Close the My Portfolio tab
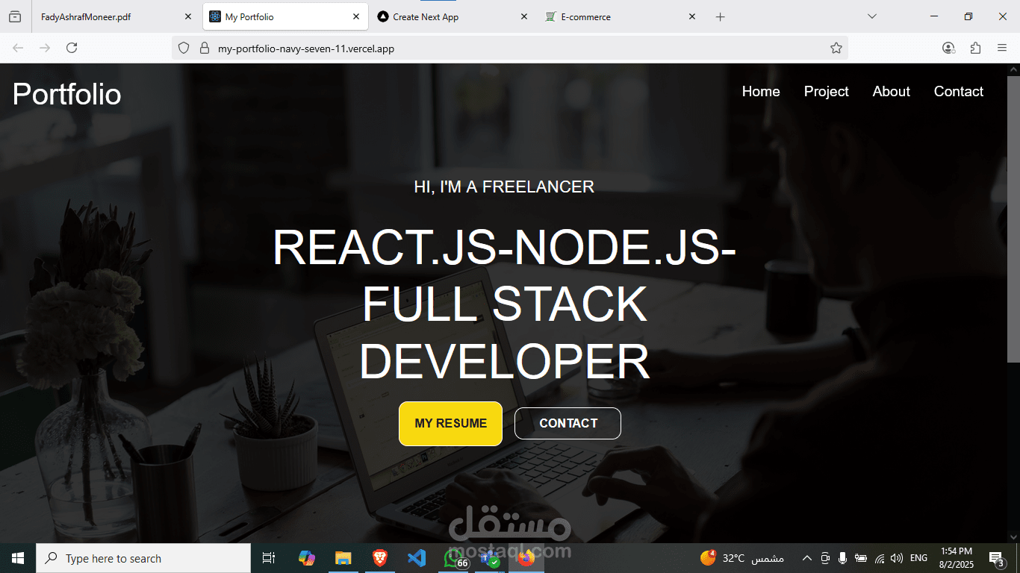Image resolution: width=1020 pixels, height=573 pixels. [x=356, y=16]
